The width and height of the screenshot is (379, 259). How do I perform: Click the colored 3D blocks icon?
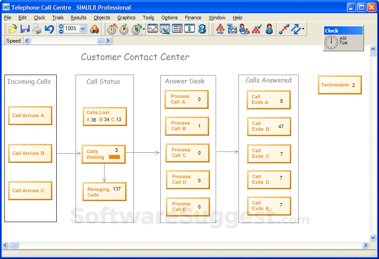click(x=94, y=29)
